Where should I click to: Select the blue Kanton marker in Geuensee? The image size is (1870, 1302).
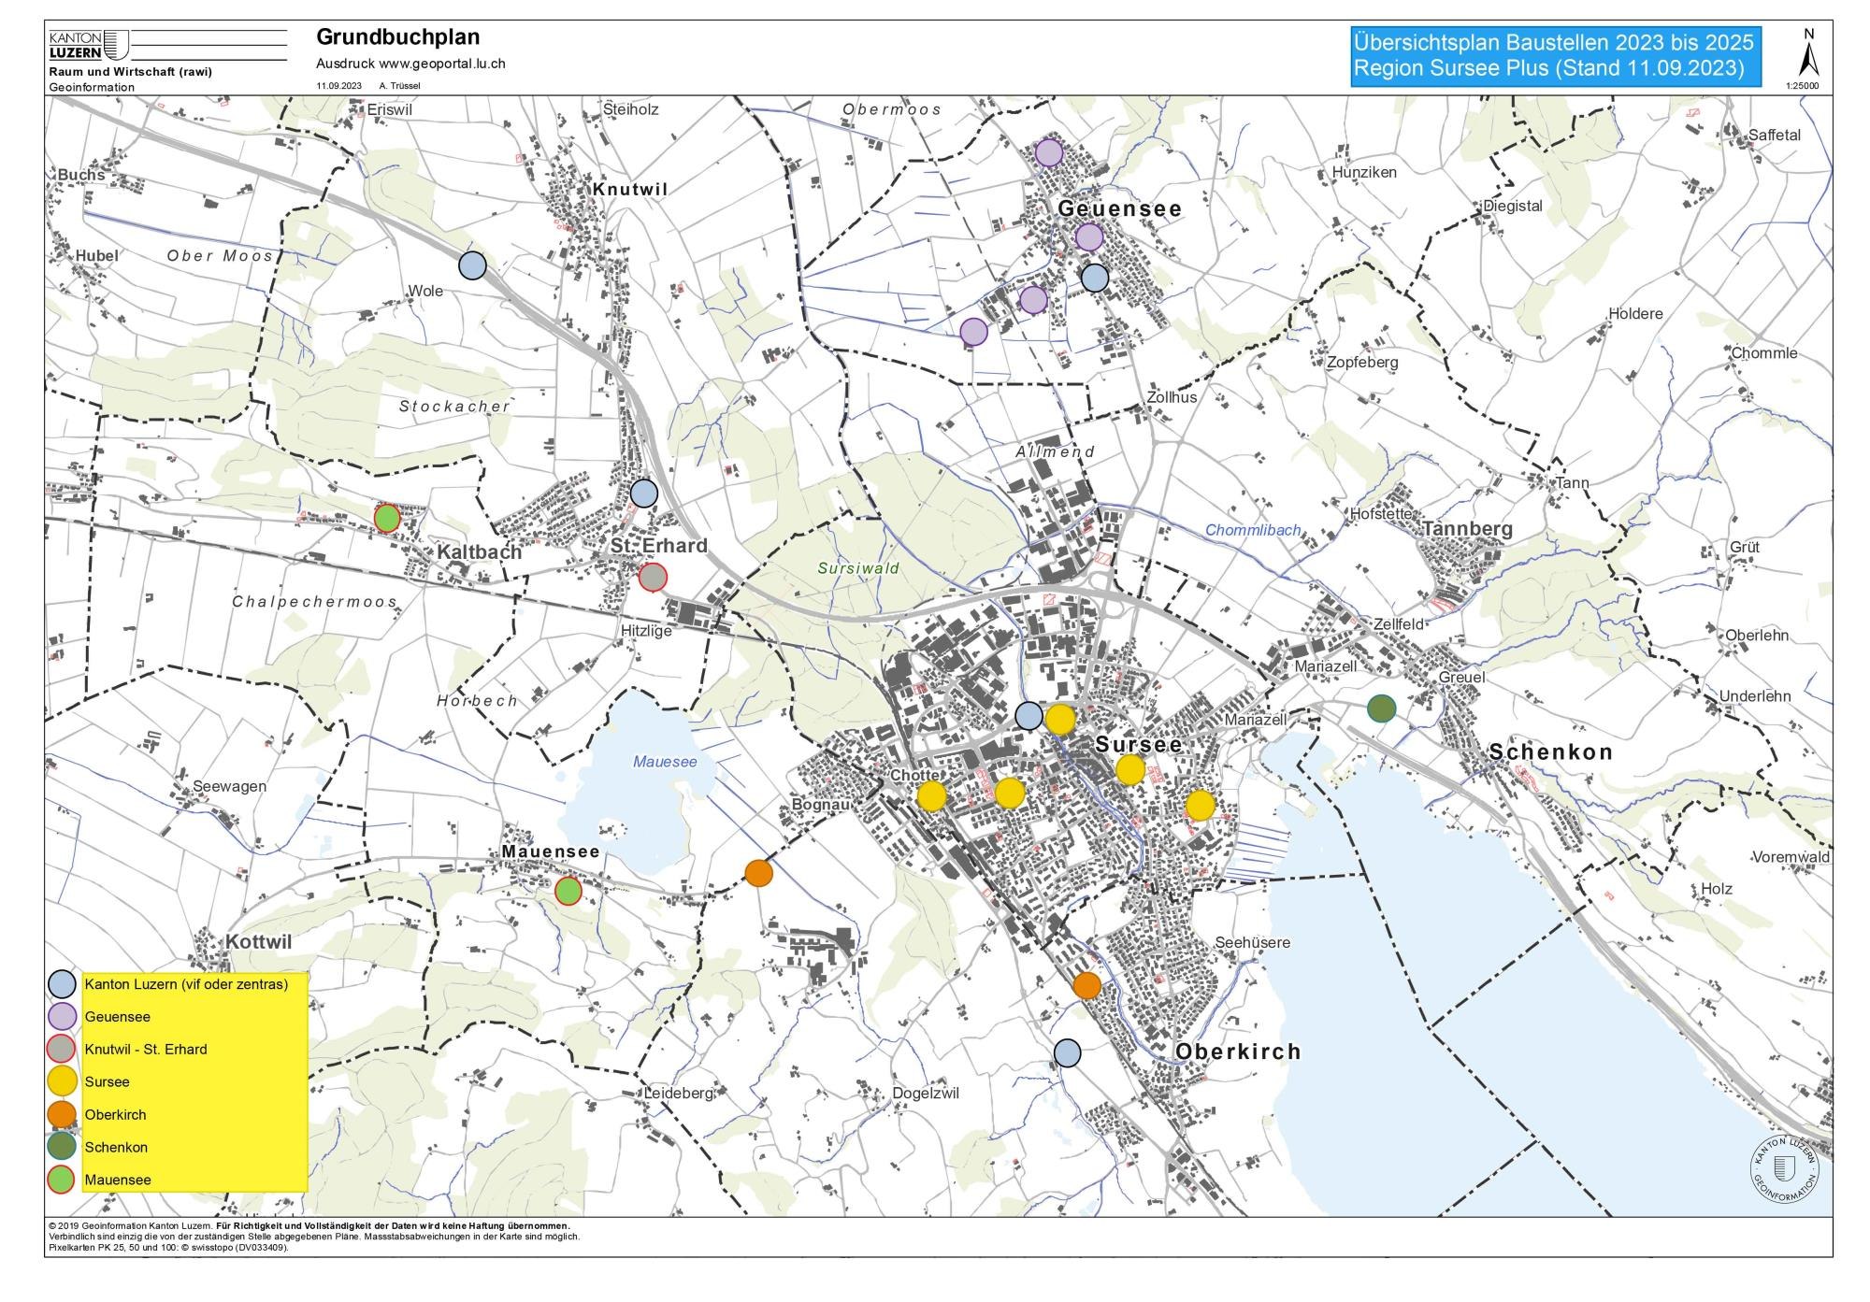[1094, 278]
